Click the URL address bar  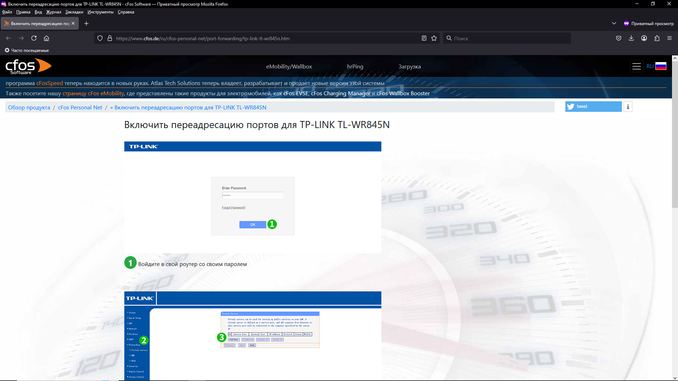pos(267,38)
